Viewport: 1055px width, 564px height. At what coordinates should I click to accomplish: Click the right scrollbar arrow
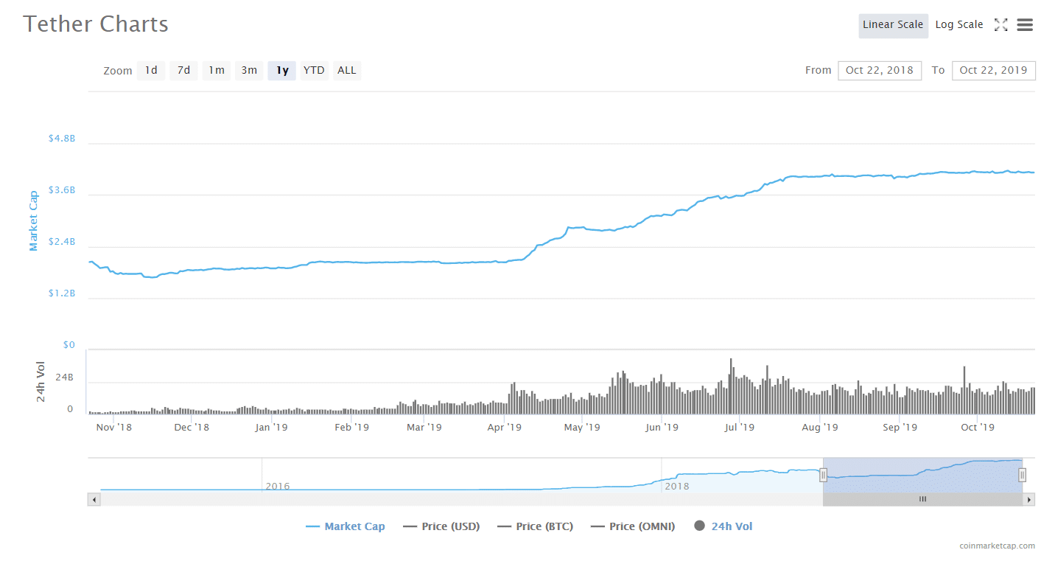[1029, 500]
